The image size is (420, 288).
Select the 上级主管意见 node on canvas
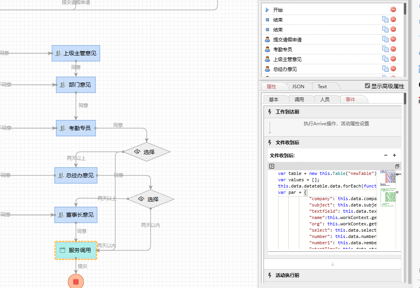pyautogui.click(x=76, y=53)
